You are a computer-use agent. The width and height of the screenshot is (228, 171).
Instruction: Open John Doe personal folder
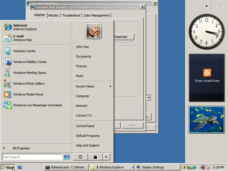coord(93,47)
